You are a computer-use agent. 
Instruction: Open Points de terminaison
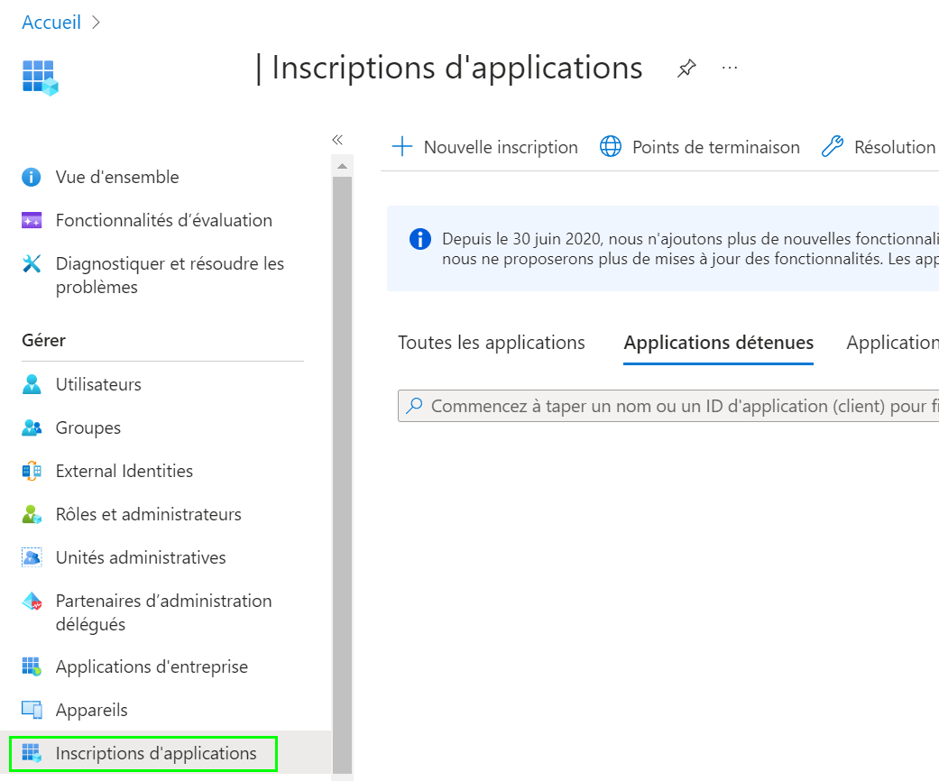[700, 147]
